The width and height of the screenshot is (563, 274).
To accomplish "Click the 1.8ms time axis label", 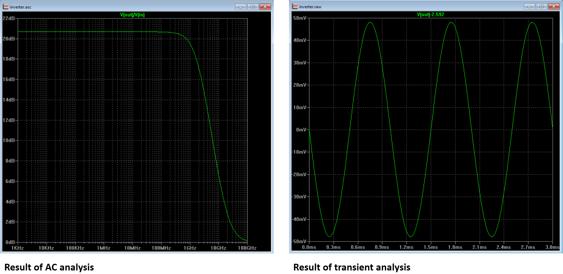I will pyautogui.click(x=455, y=247).
